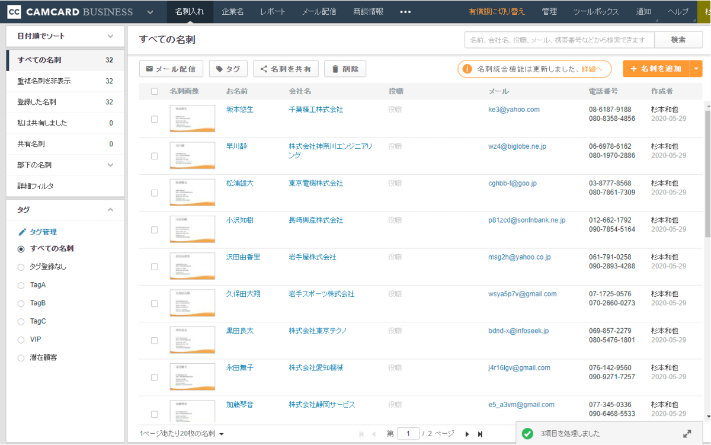Check the checkbox for 松浦雄大
The image size is (711, 445).
click(x=155, y=193)
